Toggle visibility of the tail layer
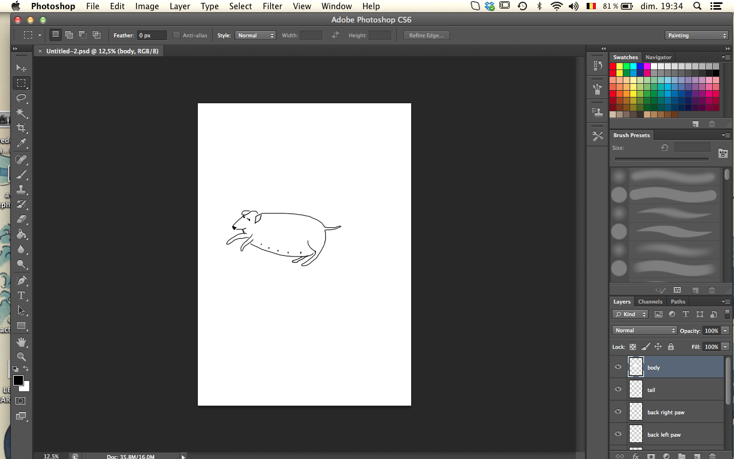 [x=618, y=390]
